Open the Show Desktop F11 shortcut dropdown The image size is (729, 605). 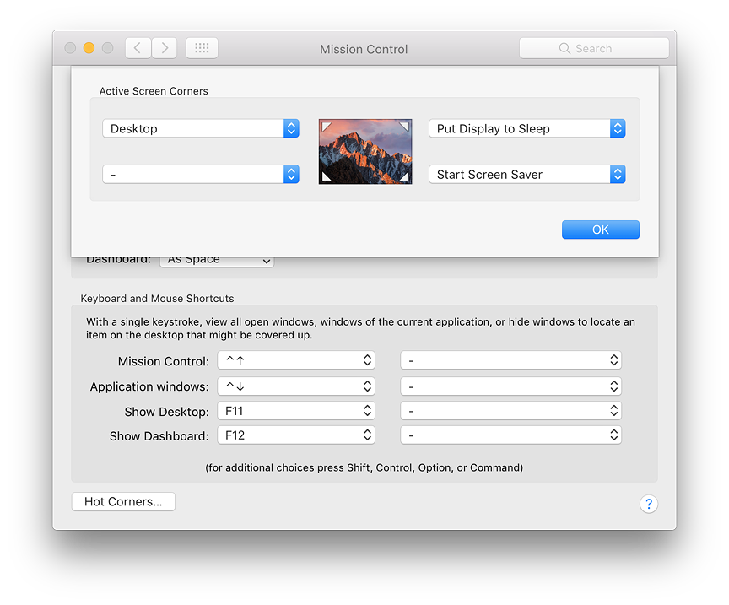(x=296, y=411)
